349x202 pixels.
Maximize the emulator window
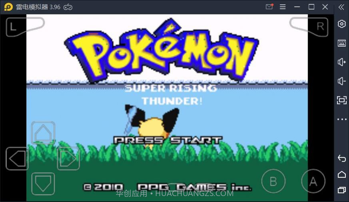pyautogui.click(x=311, y=7)
